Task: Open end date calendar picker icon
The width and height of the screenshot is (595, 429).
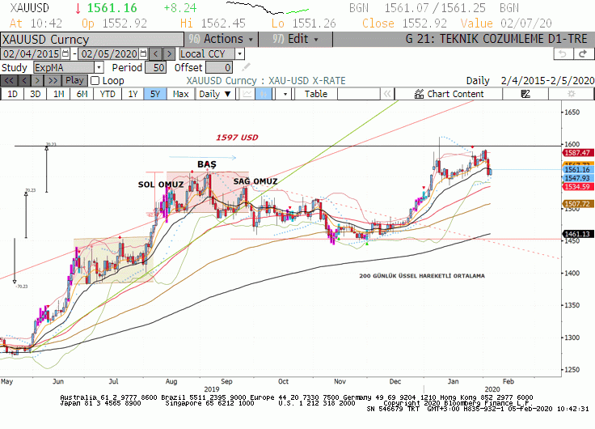Action: click(143, 53)
